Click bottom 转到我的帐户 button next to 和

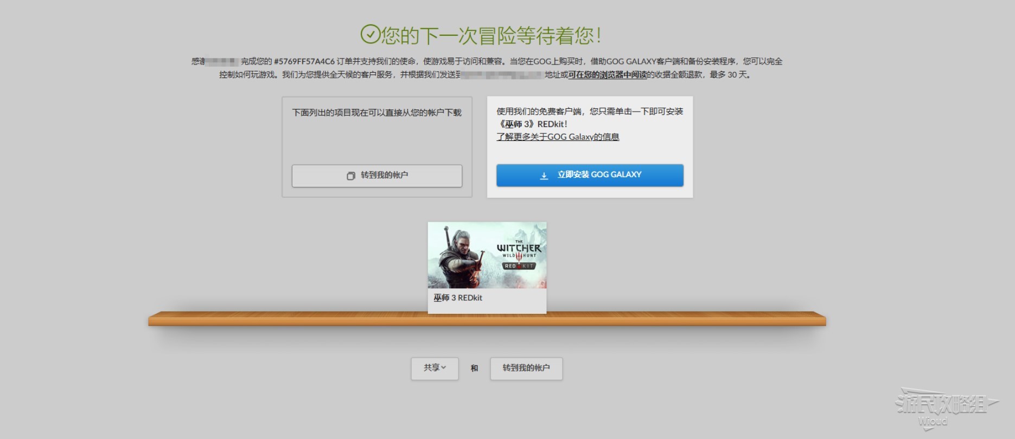(x=526, y=368)
